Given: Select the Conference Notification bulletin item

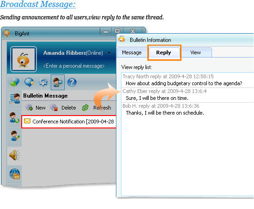Looking at the screenshot, I should (x=69, y=122).
